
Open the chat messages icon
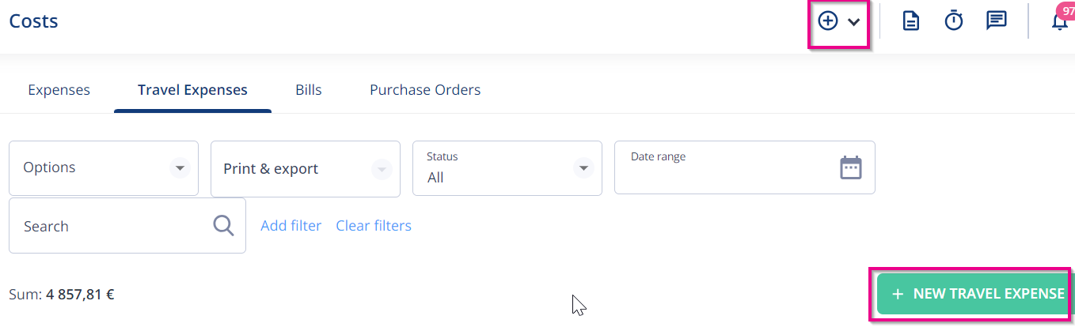[996, 21]
